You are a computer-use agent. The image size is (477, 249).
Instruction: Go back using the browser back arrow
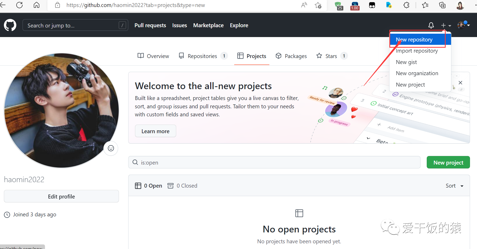(x=3, y=5)
